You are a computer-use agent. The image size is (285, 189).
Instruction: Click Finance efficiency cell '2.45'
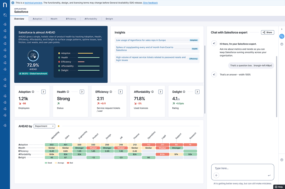(x=135, y=151)
